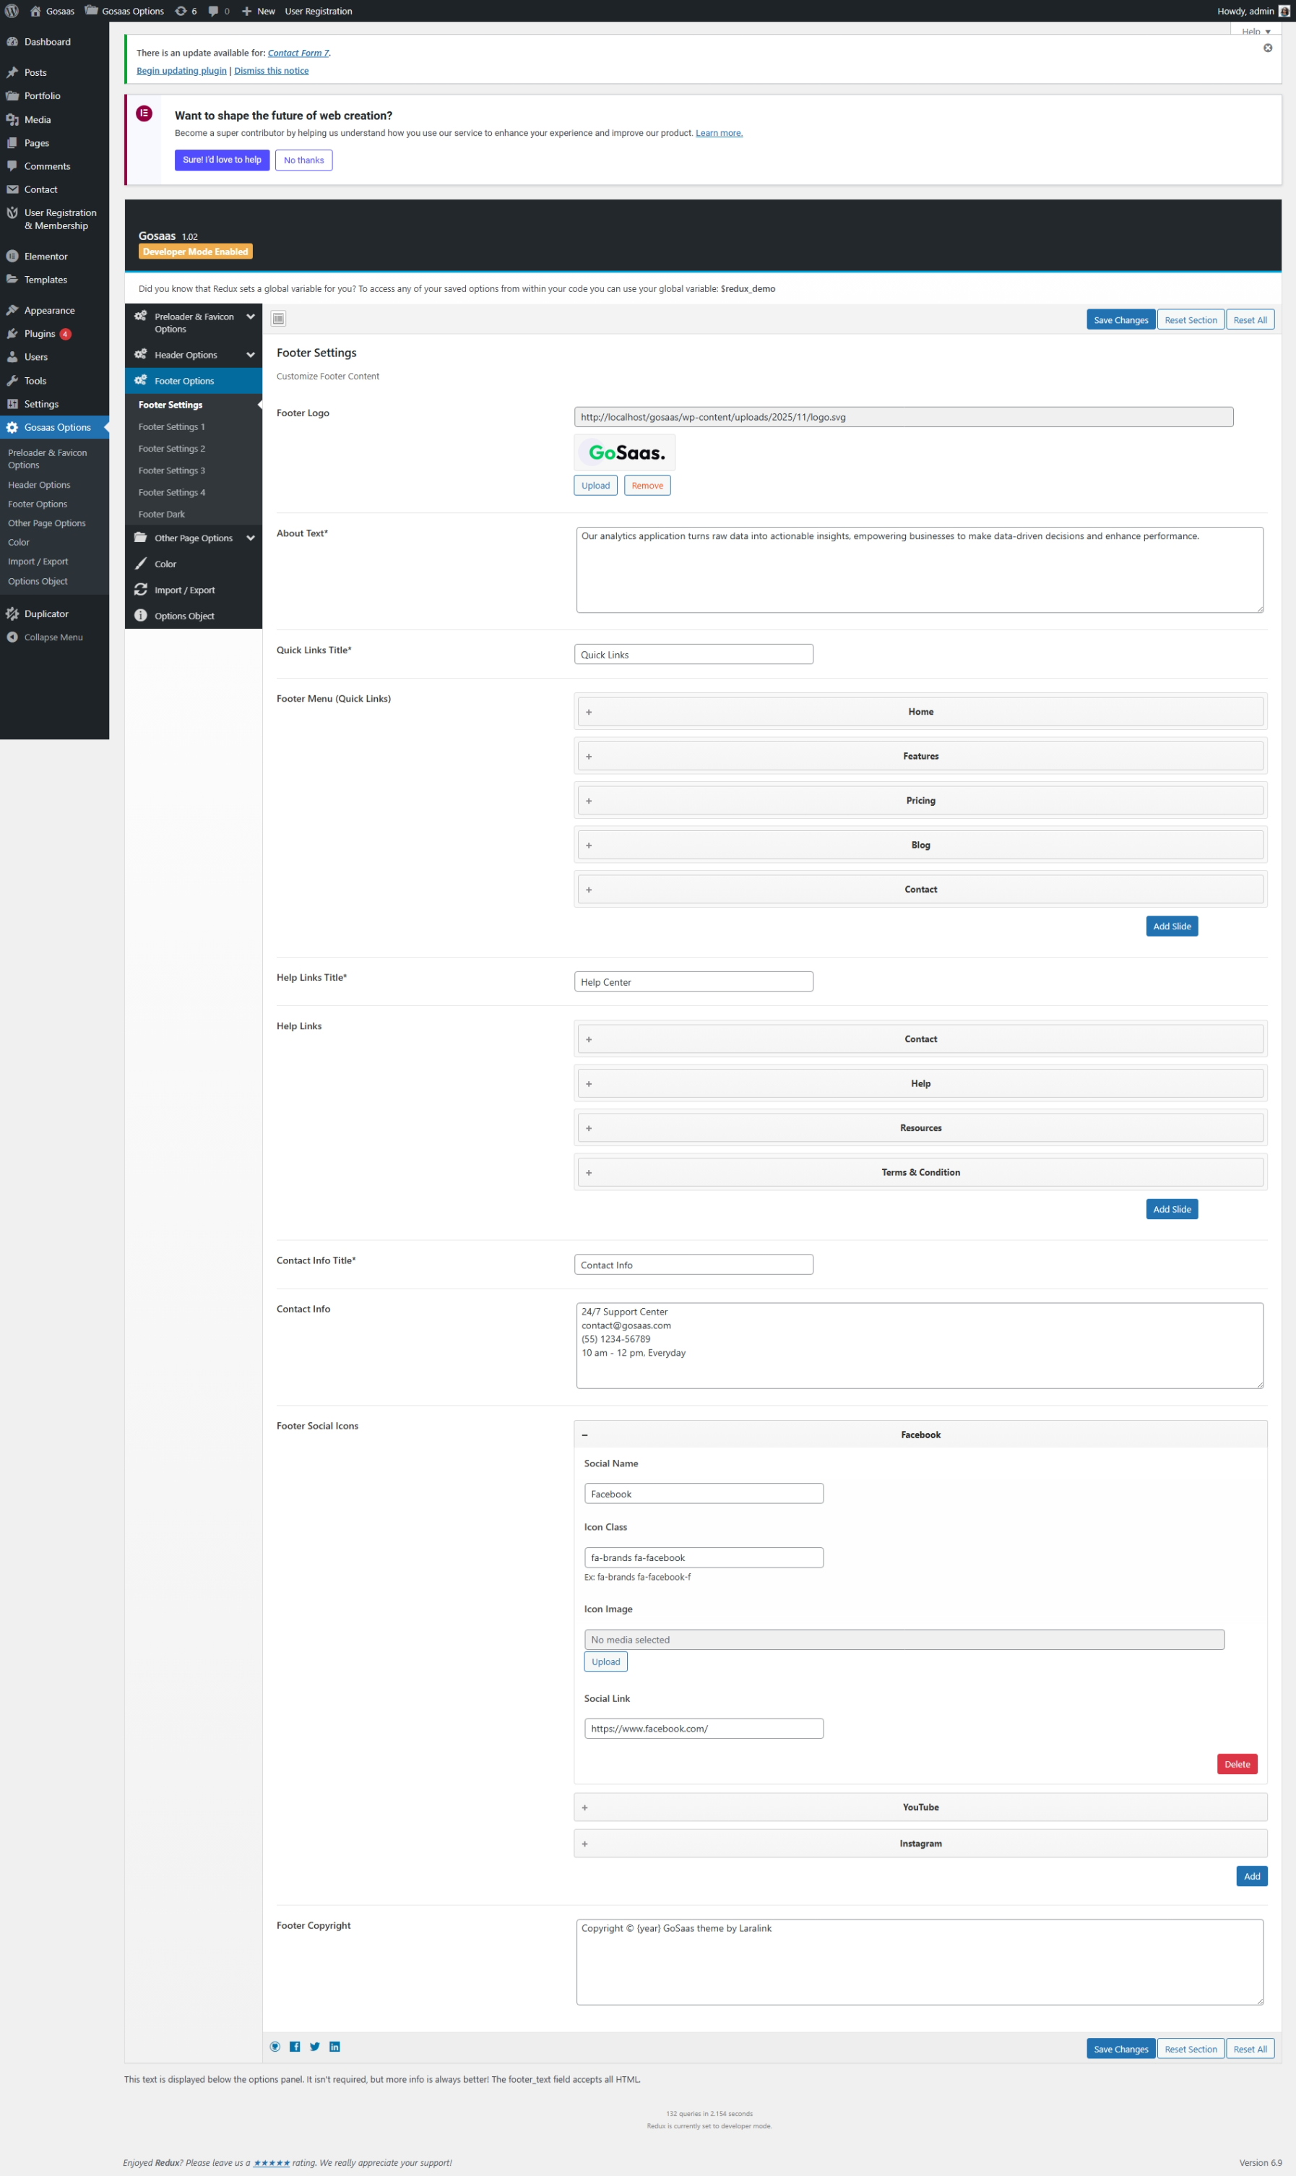Open the Facebook icon in panel footer
Image resolution: width=1296 pixels, height=2176 pixels.
pyautogui.click(x=295, y=2047)
